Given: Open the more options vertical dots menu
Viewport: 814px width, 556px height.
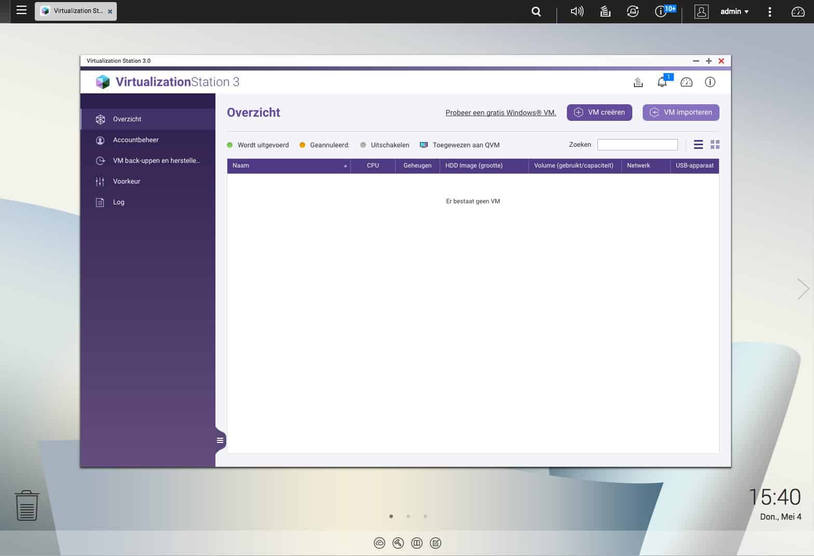Looking at the screenshot, I should coord(770,11).
